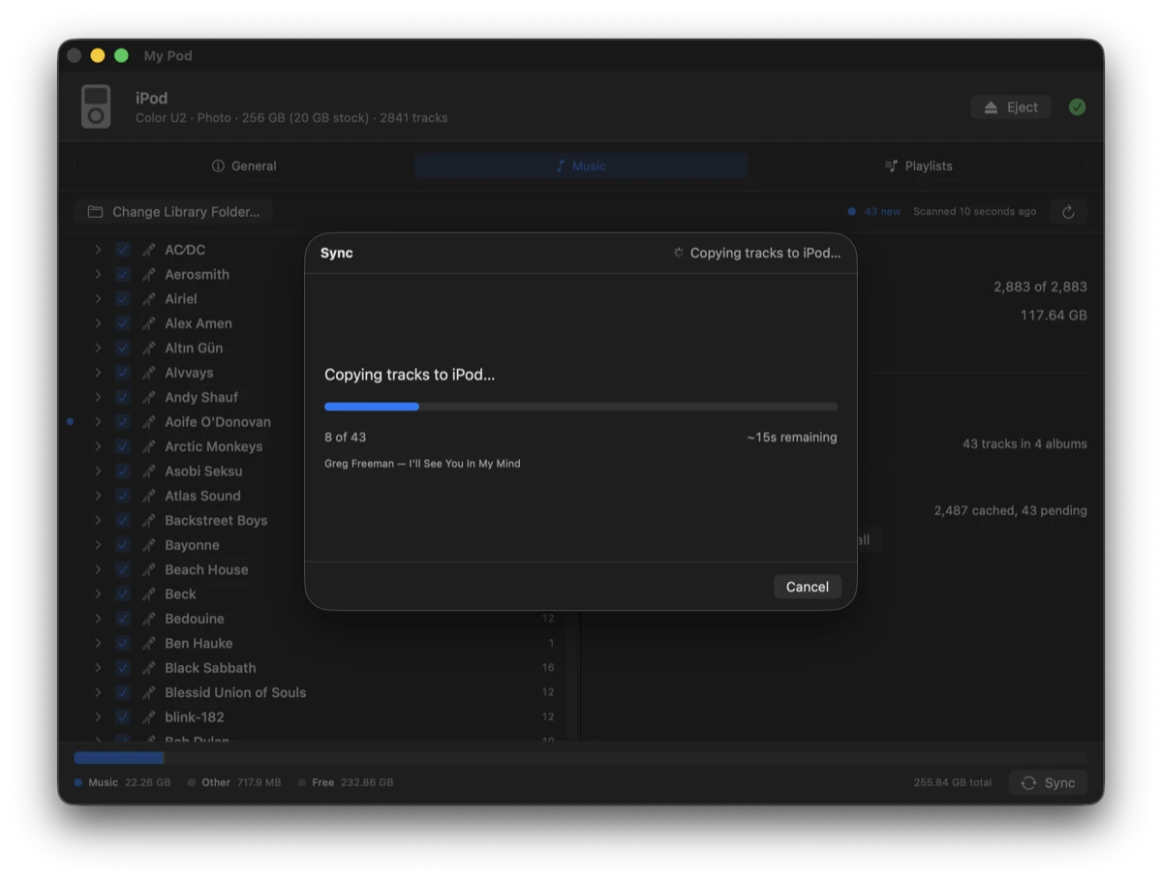Select the Bedouine artist name
Screen dimensions: 1162x881
point(195,619)
